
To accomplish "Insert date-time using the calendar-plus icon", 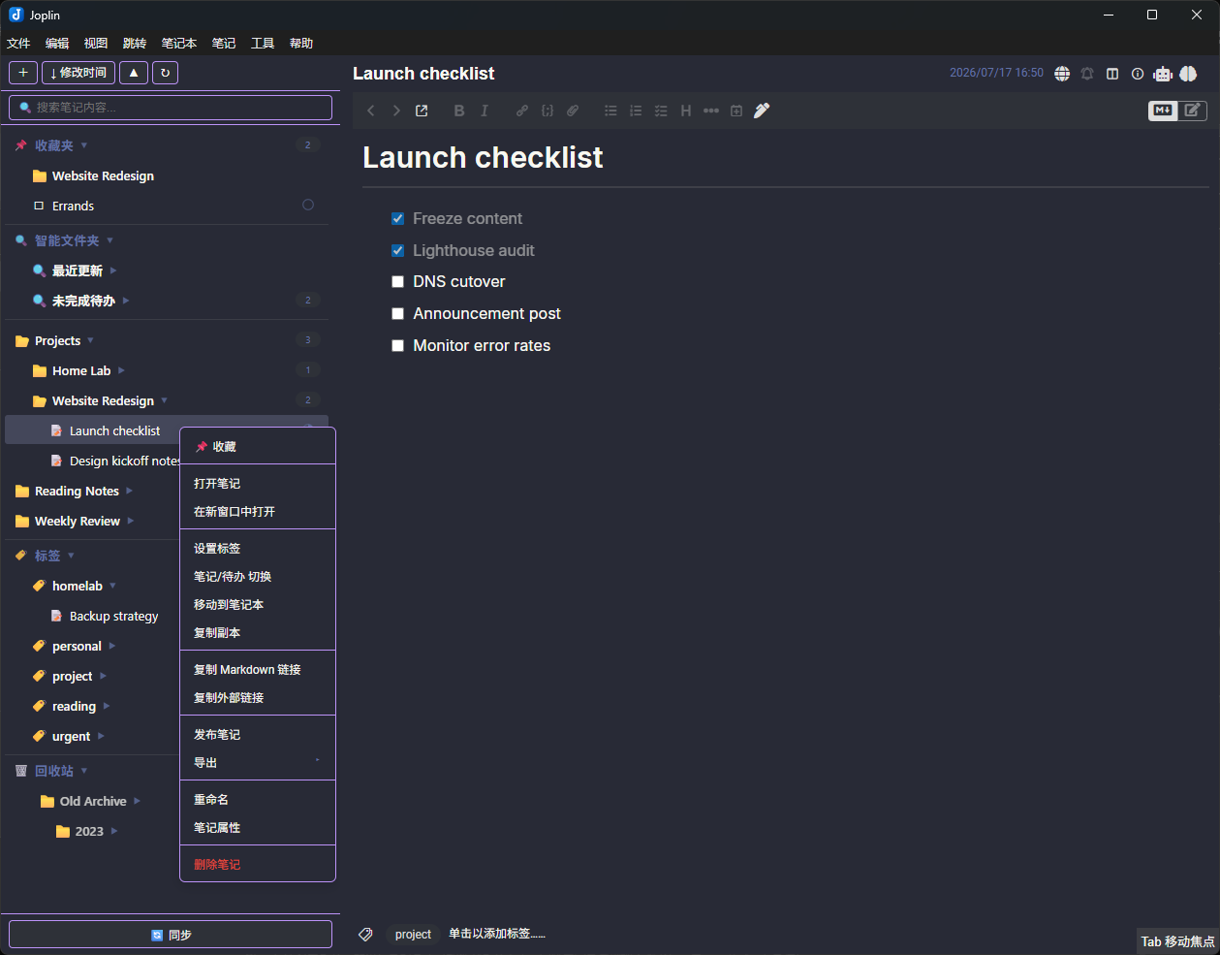I will [736, 111].
